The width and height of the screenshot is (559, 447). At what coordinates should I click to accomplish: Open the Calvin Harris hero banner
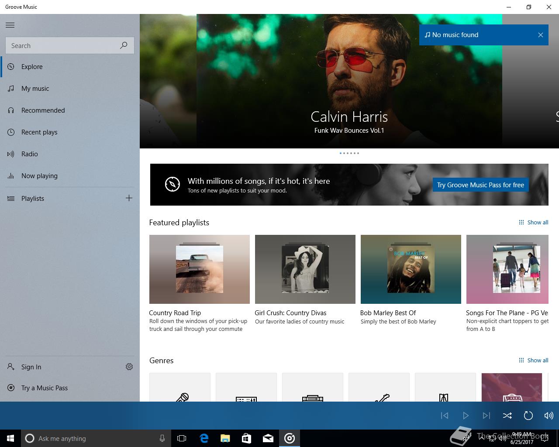[x=349, y=81]
